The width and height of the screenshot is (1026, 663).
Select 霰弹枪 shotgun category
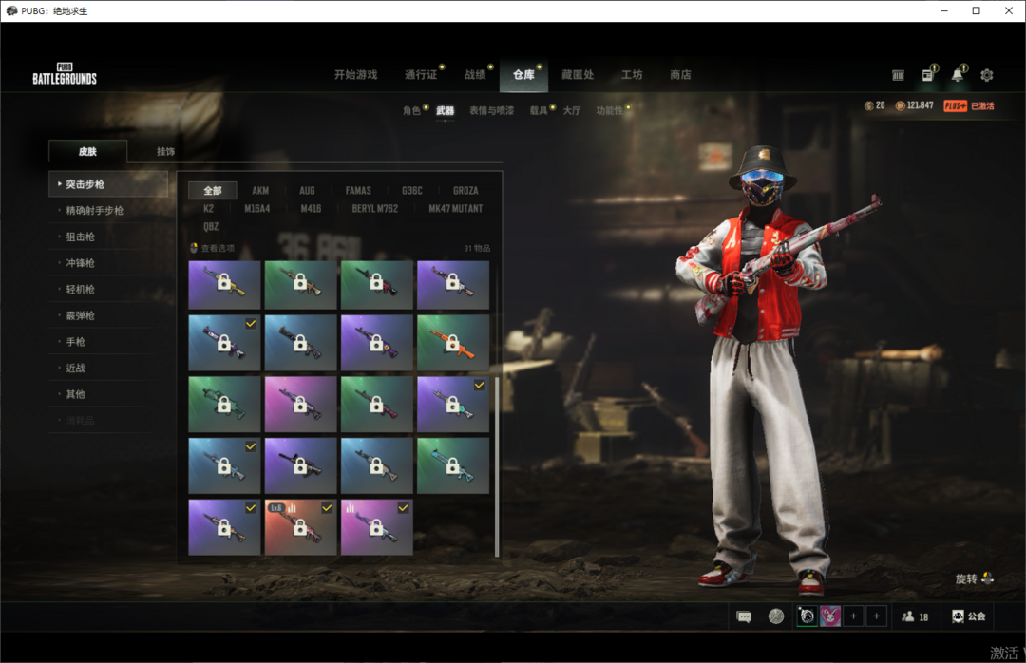point(108,314)
